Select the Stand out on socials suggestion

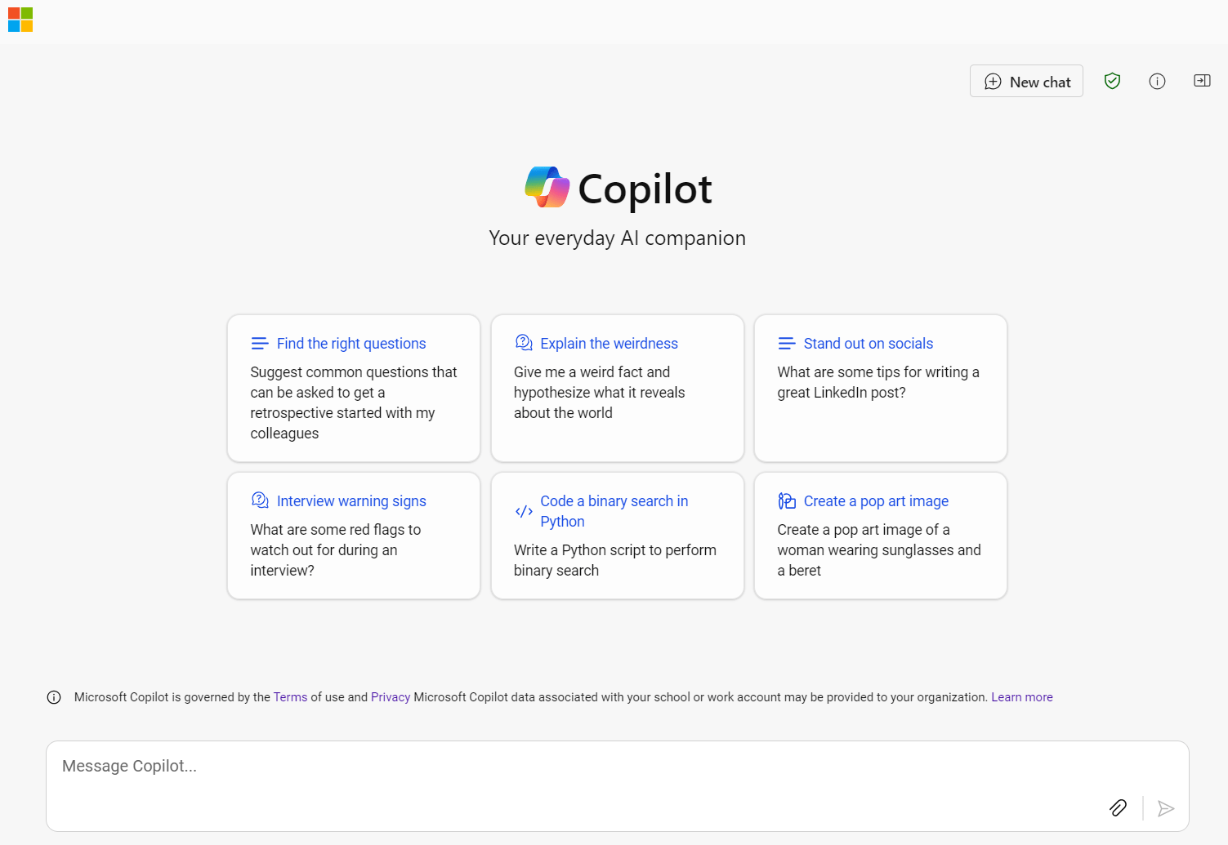(880, 389)
